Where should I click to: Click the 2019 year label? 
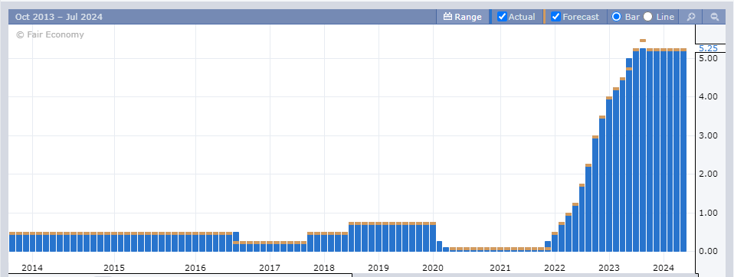tap(378, 268)
